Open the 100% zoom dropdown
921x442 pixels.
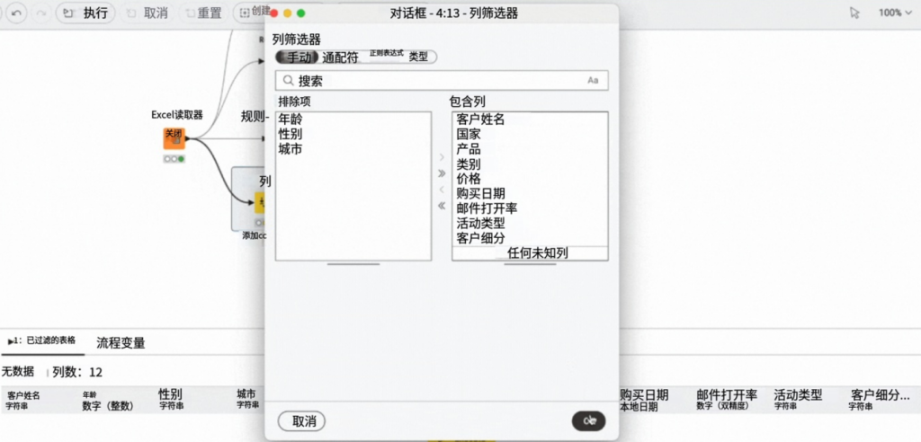point(895,13)
